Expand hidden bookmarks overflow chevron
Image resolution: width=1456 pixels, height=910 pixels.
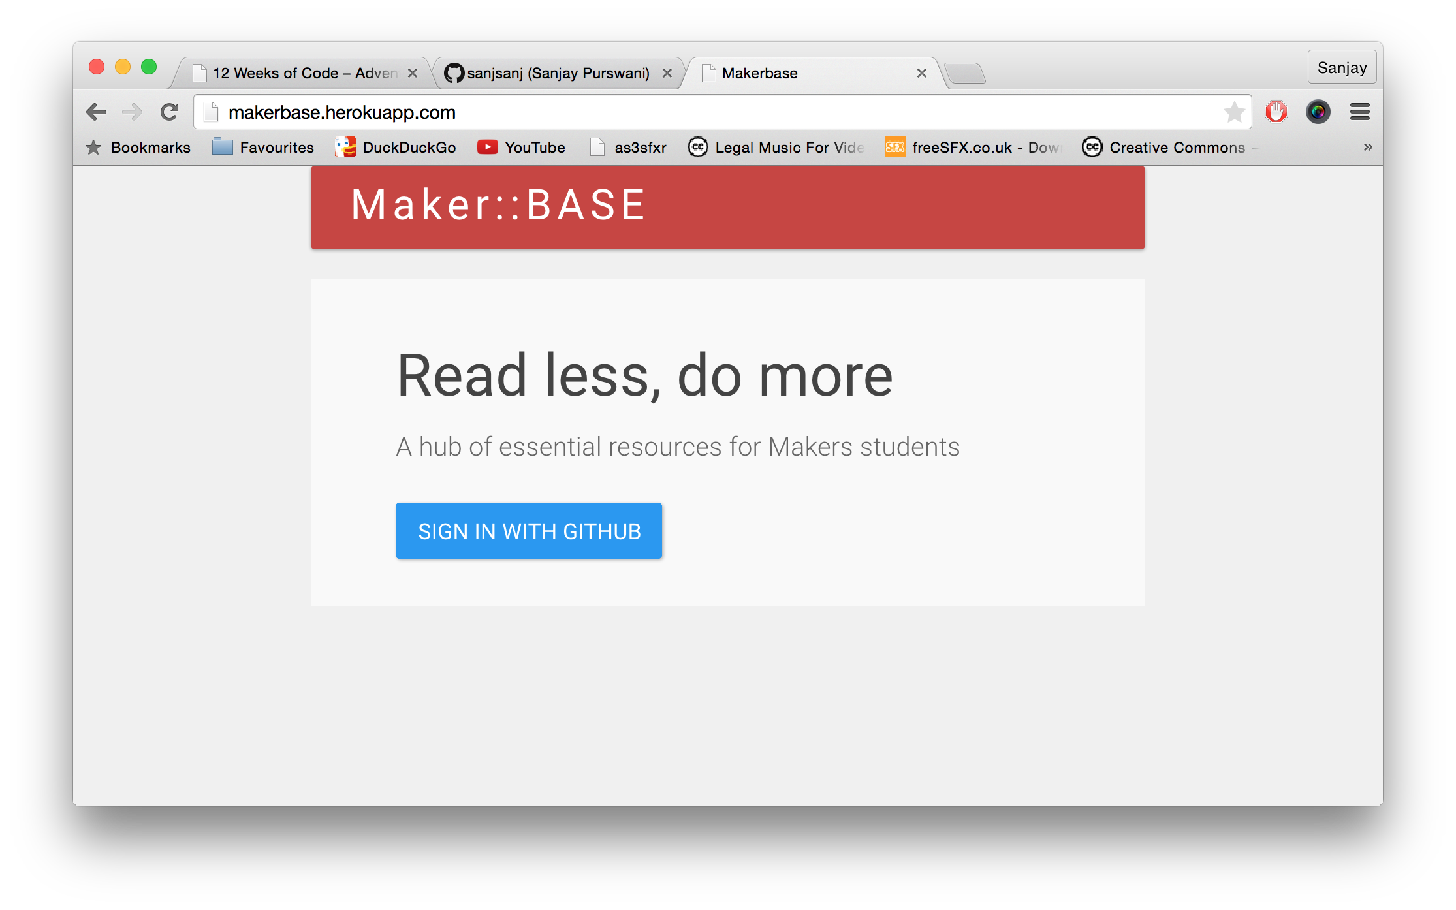tap(1368, 148)
